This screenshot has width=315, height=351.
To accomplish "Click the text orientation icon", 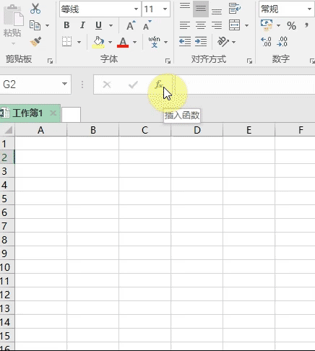I will coord(223,42).
